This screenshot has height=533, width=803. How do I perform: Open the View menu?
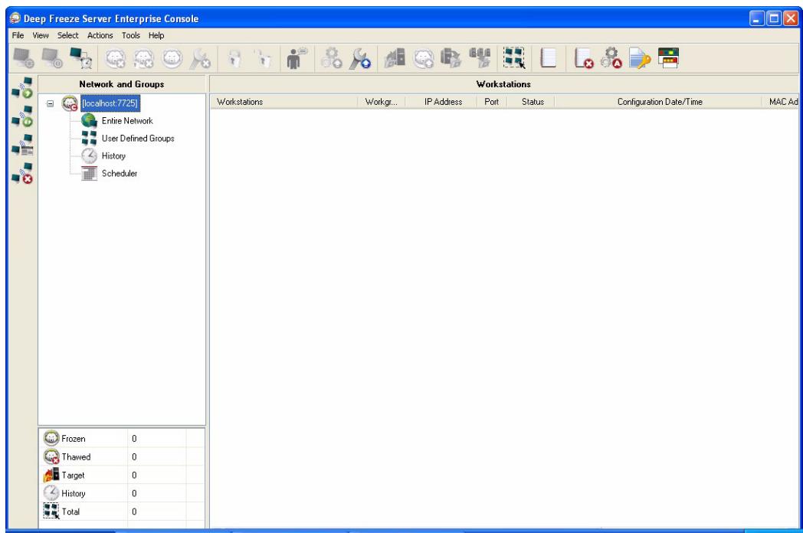41,35
